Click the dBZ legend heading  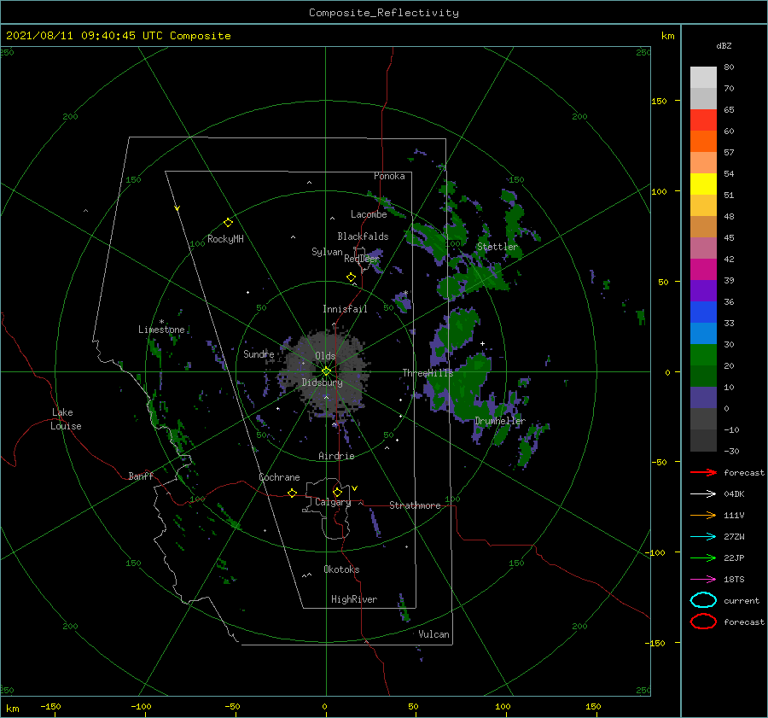pos(724,45)
